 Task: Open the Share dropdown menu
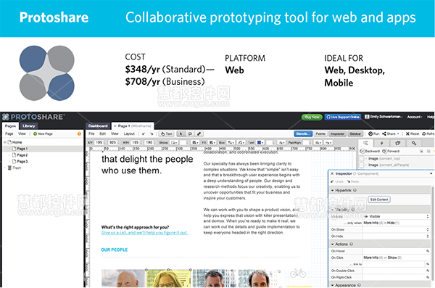click(391, 134)
